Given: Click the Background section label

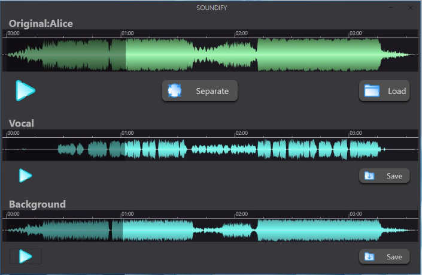Looking at the screenshot, I should [37, 204].
